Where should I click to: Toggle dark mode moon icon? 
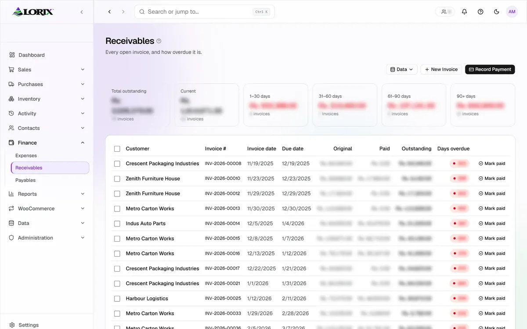point(497,12)
